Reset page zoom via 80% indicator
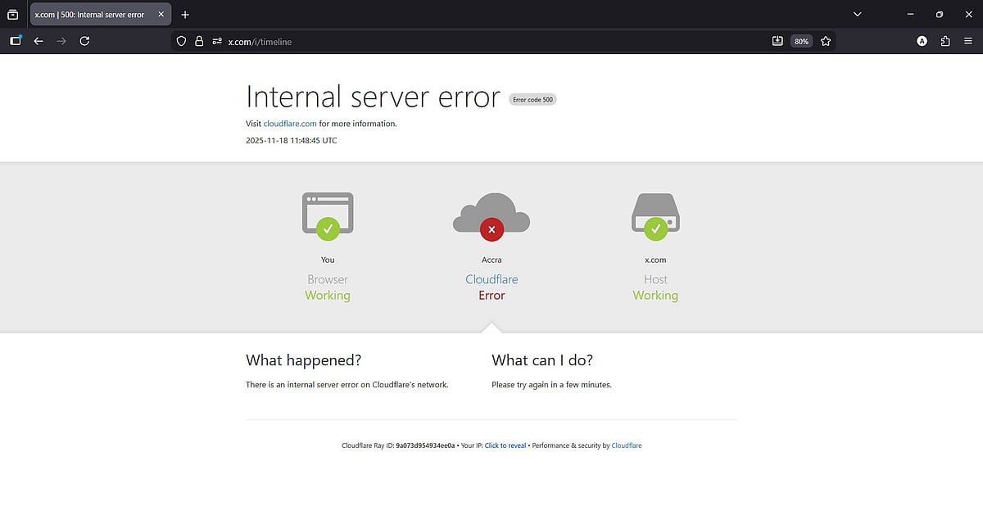This screenshot has height=520, width=983. [x=801, y=40]
